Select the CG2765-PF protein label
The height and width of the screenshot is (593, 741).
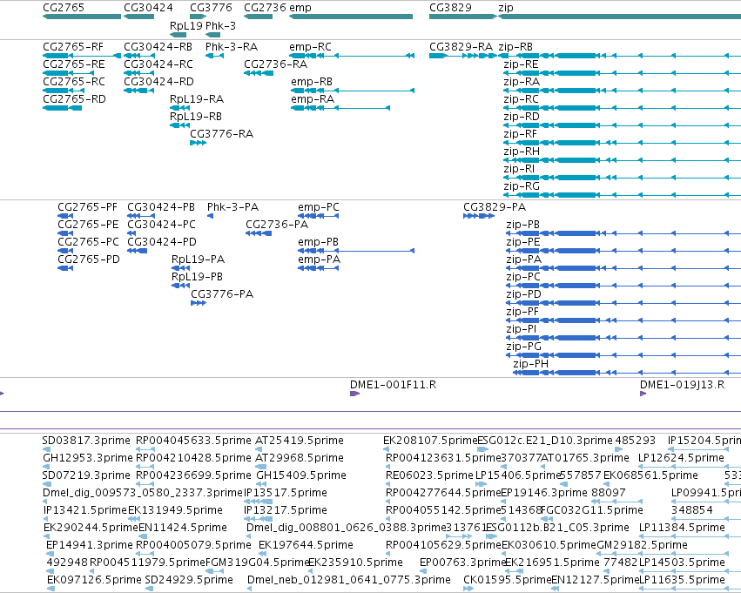click(x=87, y=207)
